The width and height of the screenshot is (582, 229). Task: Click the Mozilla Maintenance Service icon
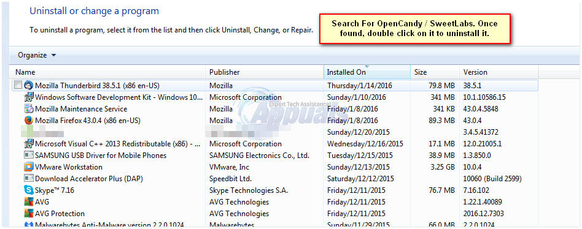[x=29, y=109]
